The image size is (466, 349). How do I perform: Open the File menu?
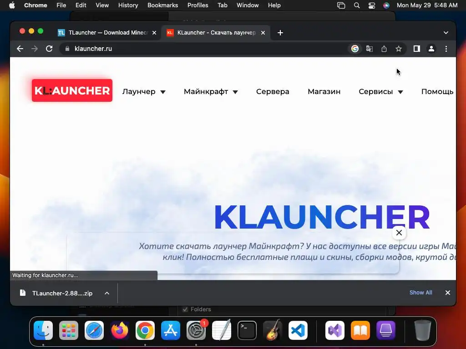61,5
